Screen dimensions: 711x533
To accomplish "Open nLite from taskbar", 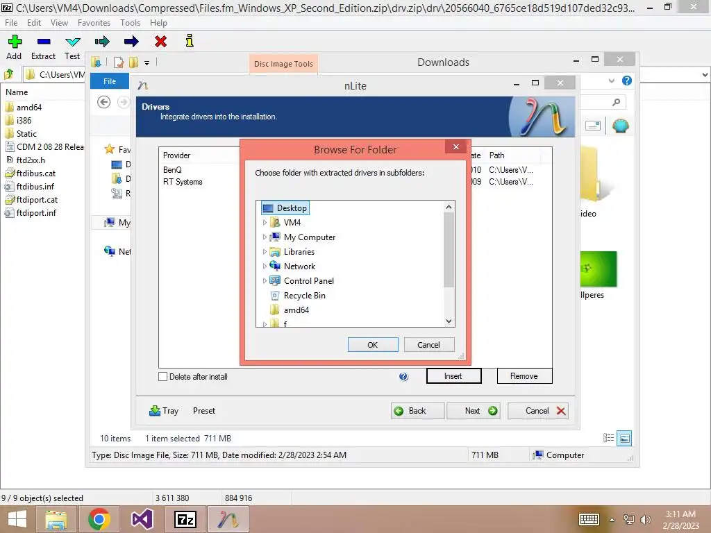I will pos(228,519).
